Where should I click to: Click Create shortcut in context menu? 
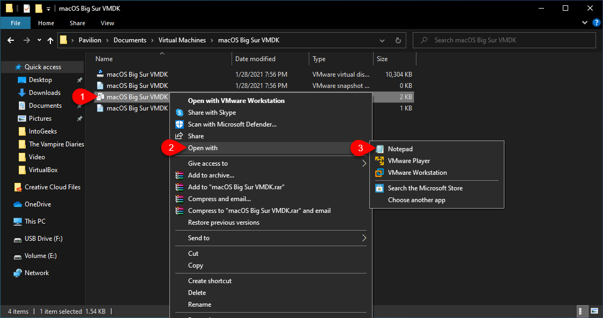[271, 281]
